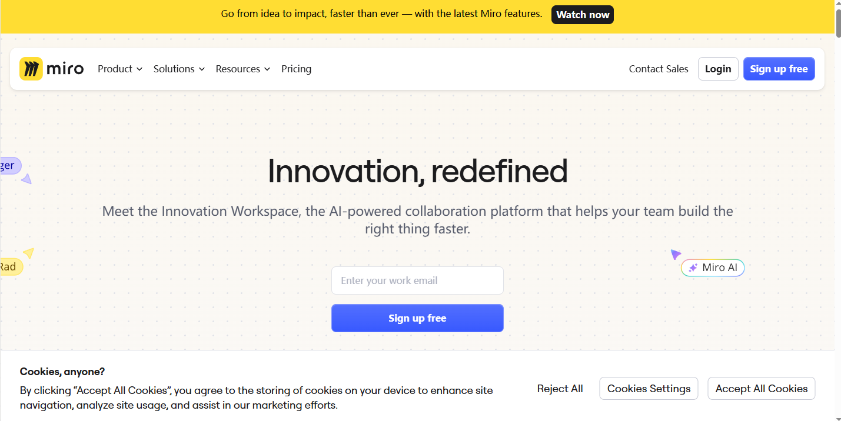Select the yellow Rad name tag
The height and width of the screenshot is (421, 841).
coord(11,267)
